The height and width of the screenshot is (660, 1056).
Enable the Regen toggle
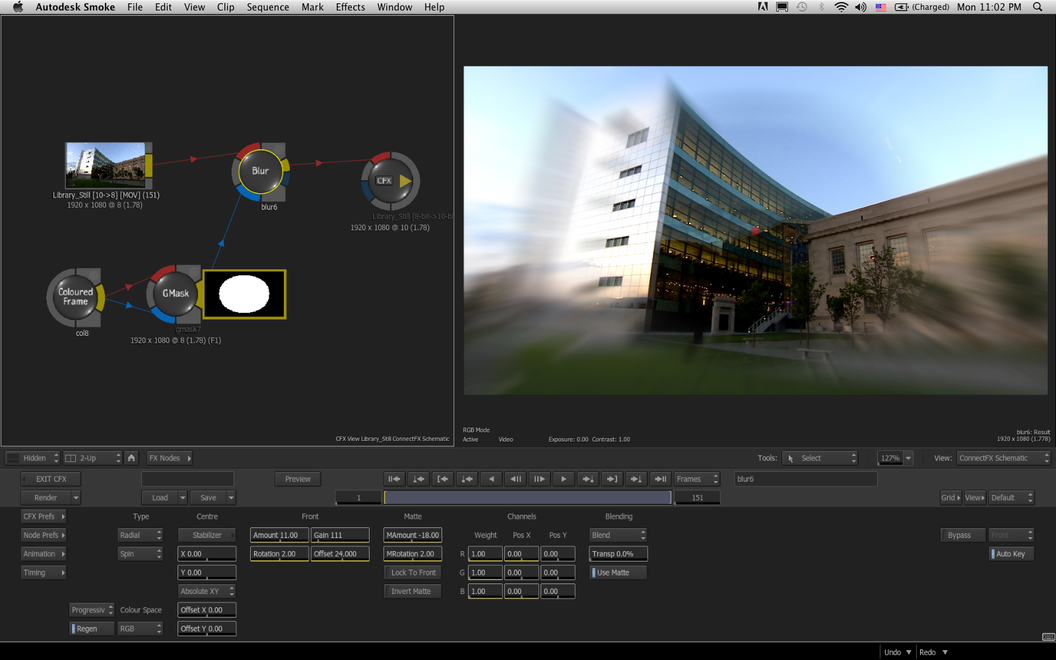[x=92, y=629]
